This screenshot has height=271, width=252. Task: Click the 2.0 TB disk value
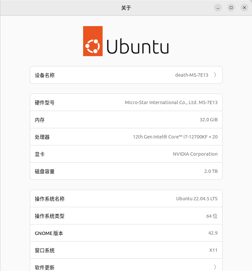(211, 171)
